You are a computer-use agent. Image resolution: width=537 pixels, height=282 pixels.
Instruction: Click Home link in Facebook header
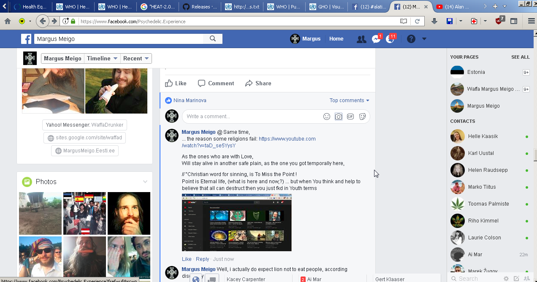336,39
